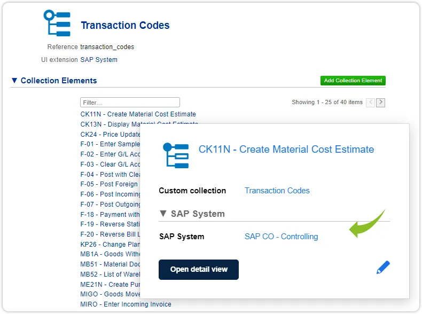The height and width of the screenshot is (314, 422).
Task: Select CK11N - Create Material Cost Estimate in list
Action: 138,114
